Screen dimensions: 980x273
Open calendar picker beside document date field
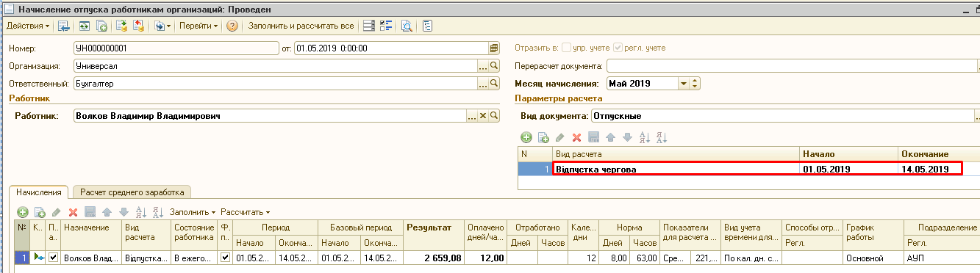click(x=495, y=48)
